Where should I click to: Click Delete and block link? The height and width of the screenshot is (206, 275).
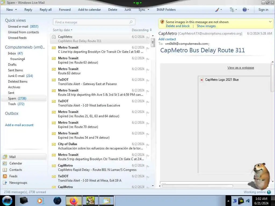178,26
